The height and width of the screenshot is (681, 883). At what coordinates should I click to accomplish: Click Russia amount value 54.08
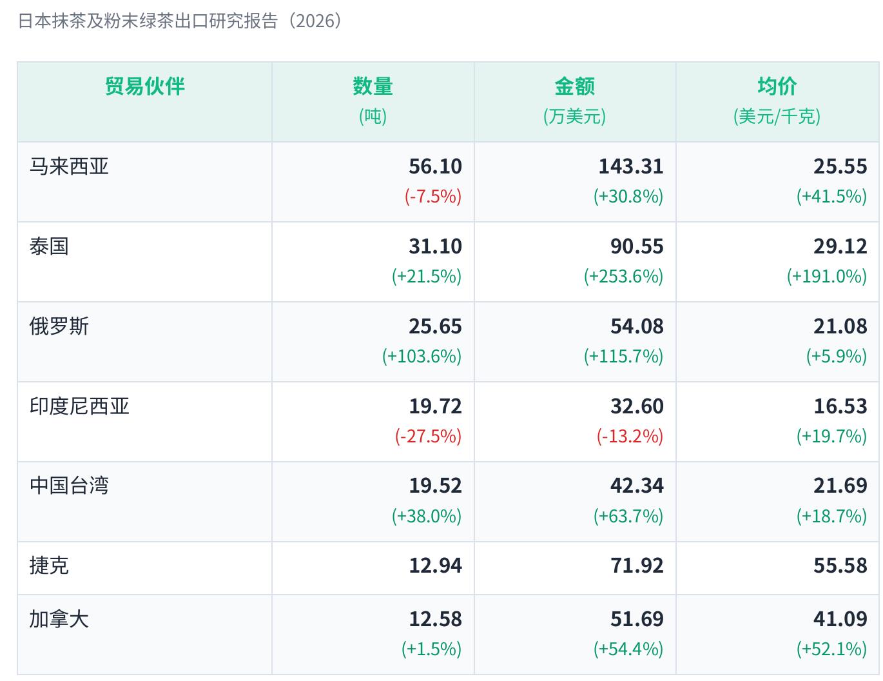[x=637, y=326]
